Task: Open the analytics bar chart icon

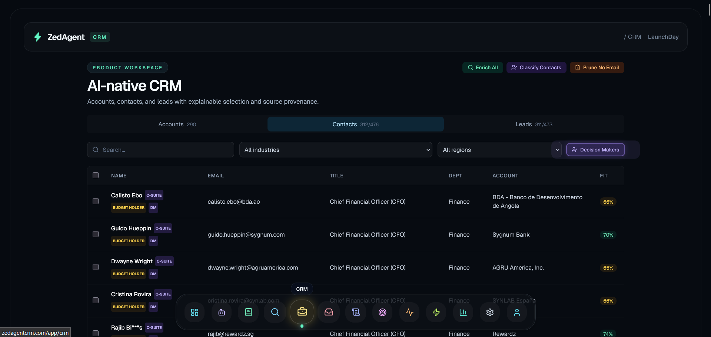Action: coord(462,312)
